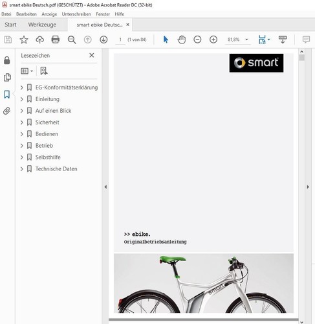Open the Bearbeiten menu
The height and width of the screenshot is (324, 315).
pyautogui.click(x=27, y=14)
